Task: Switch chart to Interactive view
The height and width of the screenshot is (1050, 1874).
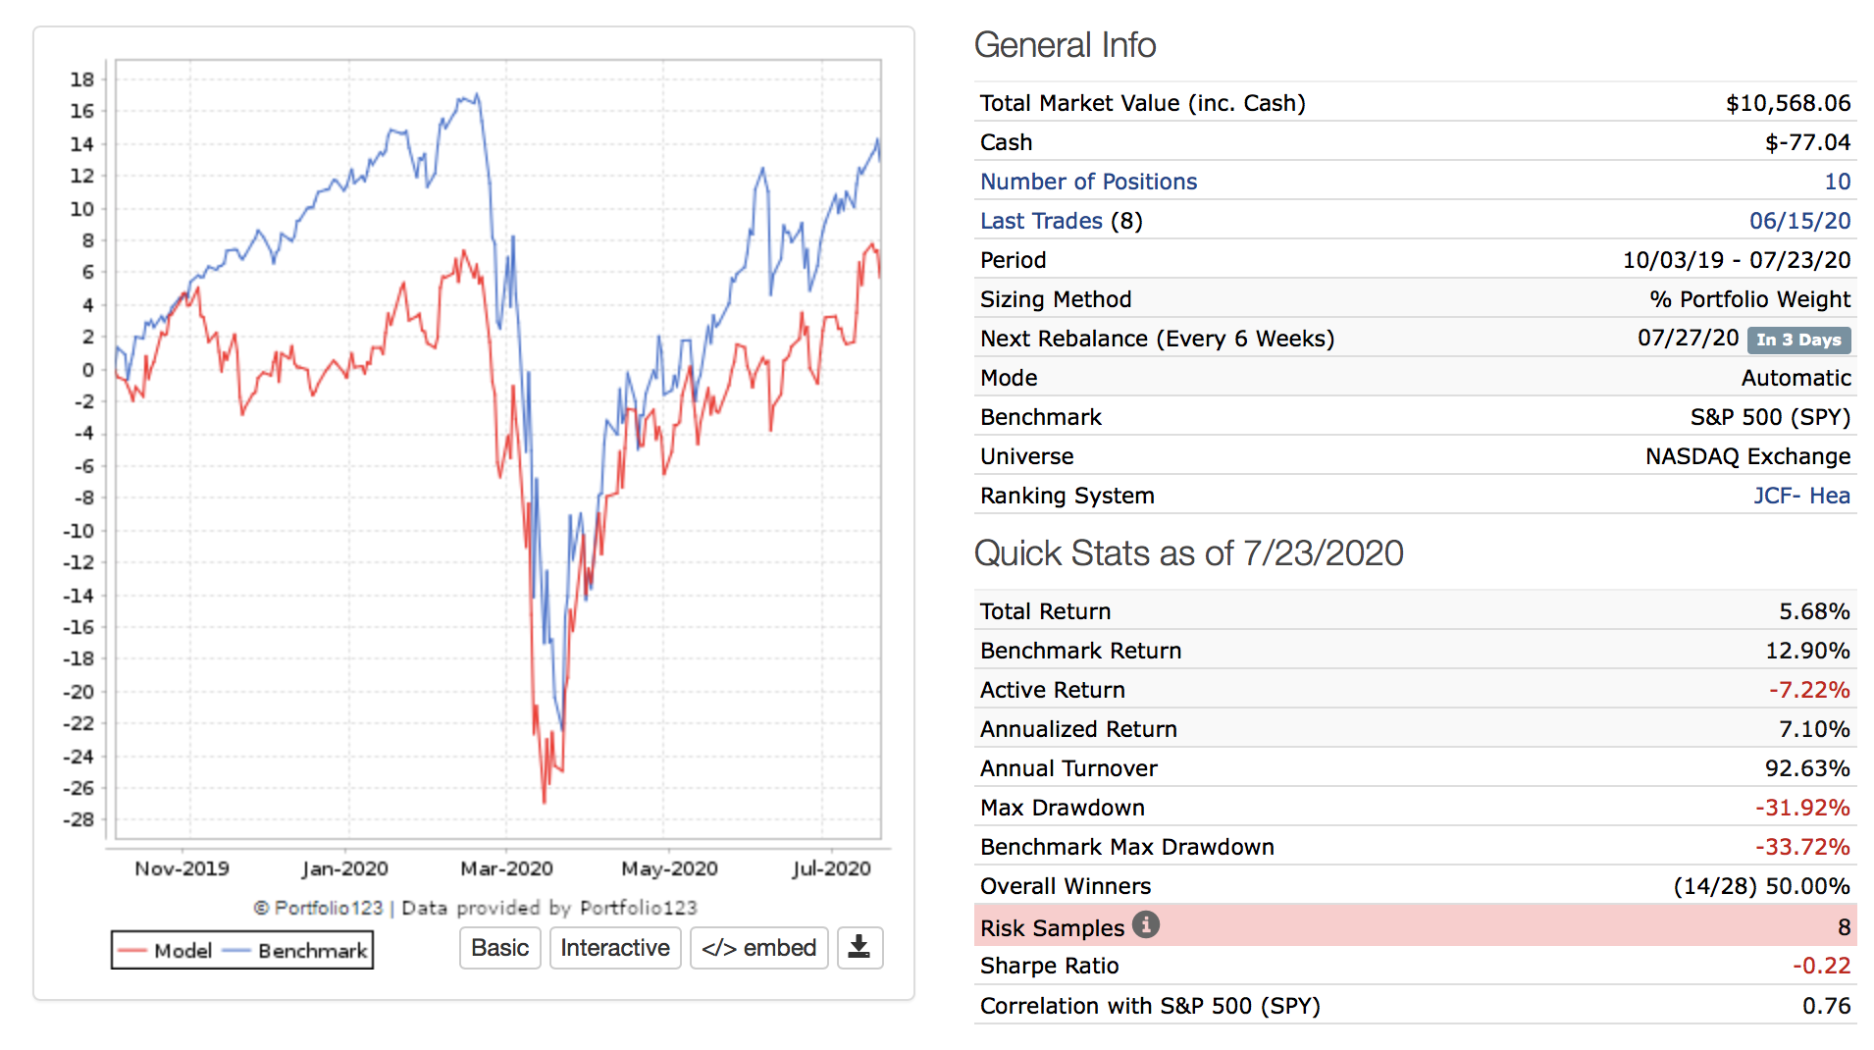Action: click(x=615, y=948)
